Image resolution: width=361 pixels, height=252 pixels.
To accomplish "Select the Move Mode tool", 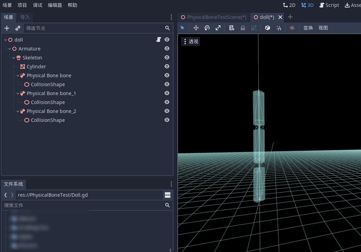I will [196, 28].
